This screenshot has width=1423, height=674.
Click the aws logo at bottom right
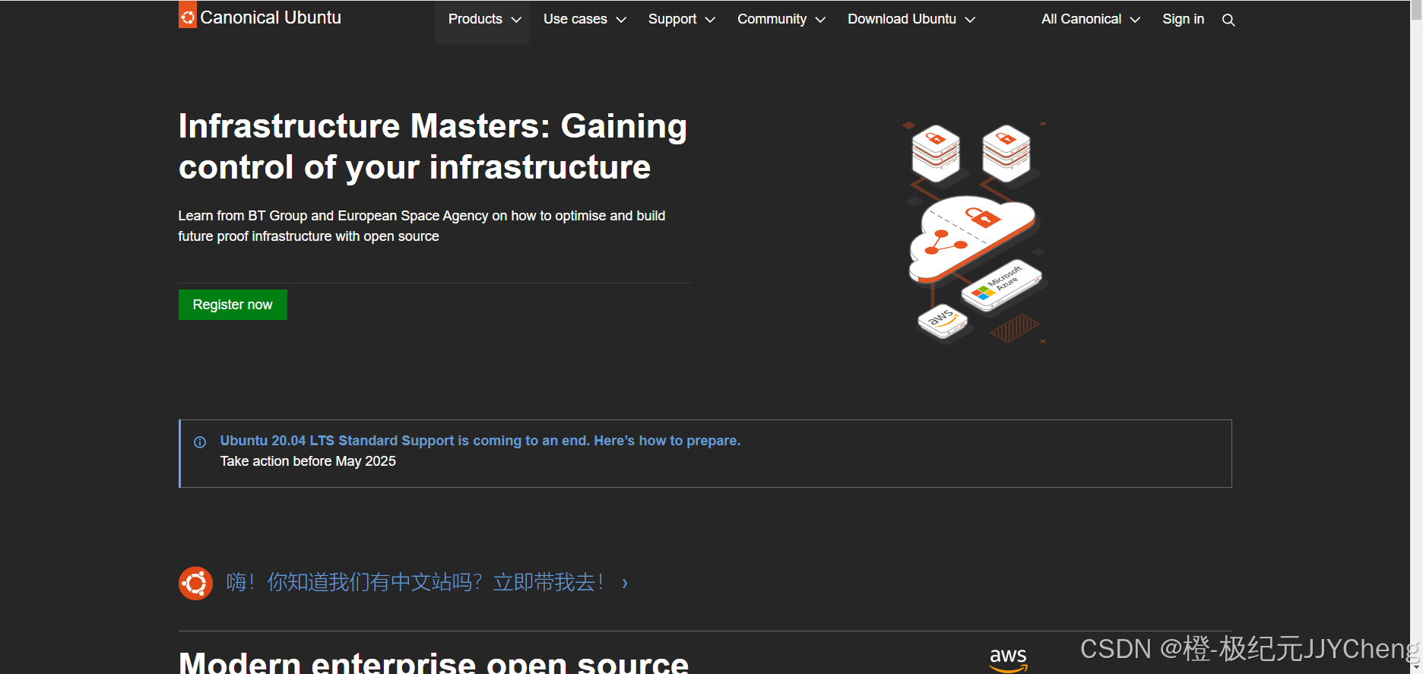pyautogui.click(x=1009, y=659)
